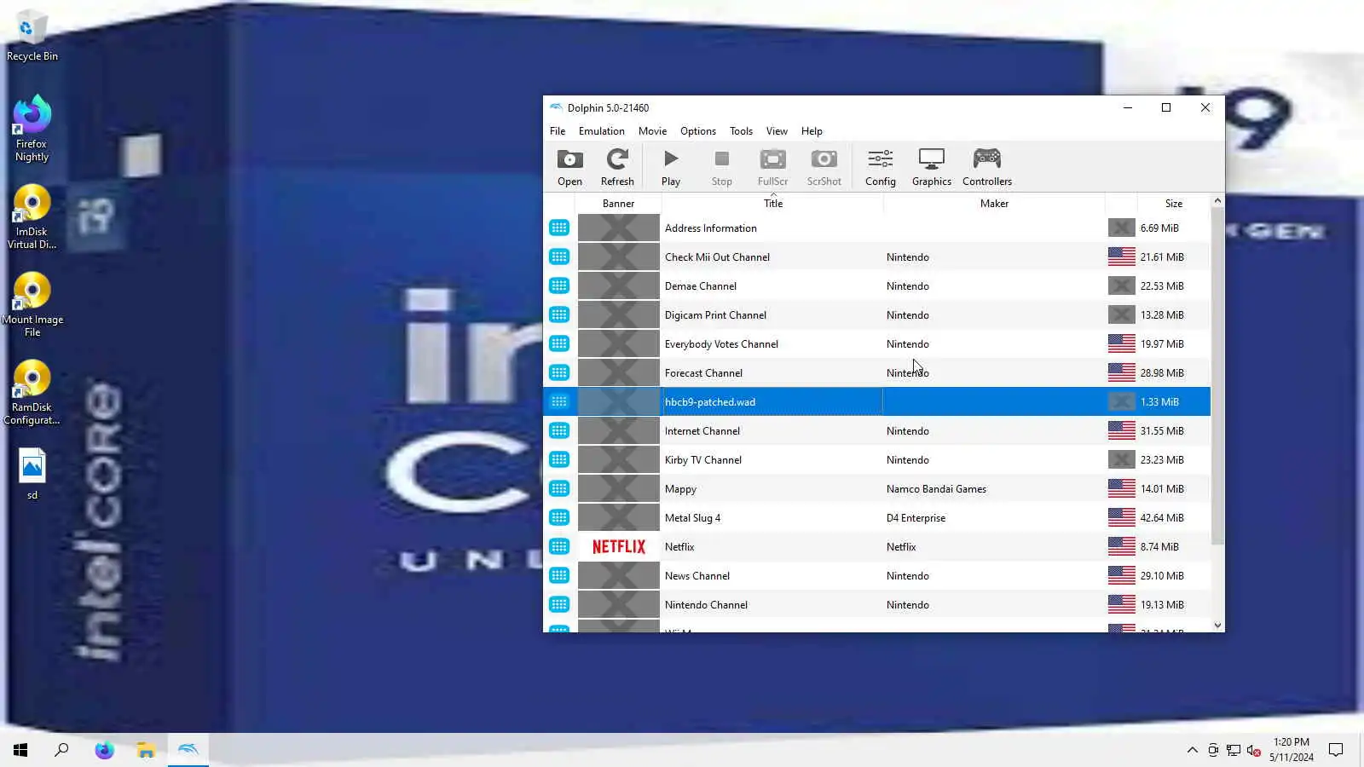The width and height of the screenshot is (1364, 767).
Task: Click the 8.74 MiB size cell
Action: coord(1159,547)
